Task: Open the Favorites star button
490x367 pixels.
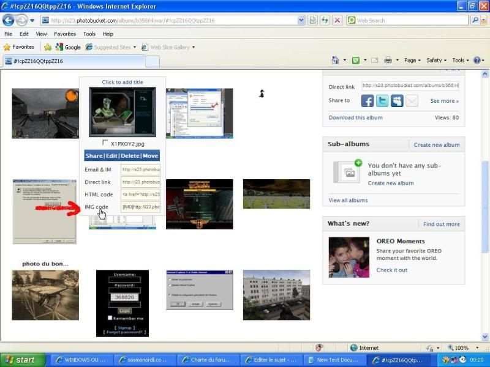Action: coord(19,47)
